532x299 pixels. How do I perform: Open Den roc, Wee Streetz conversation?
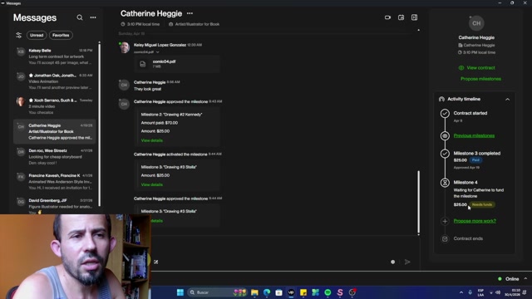coord(55,157)
